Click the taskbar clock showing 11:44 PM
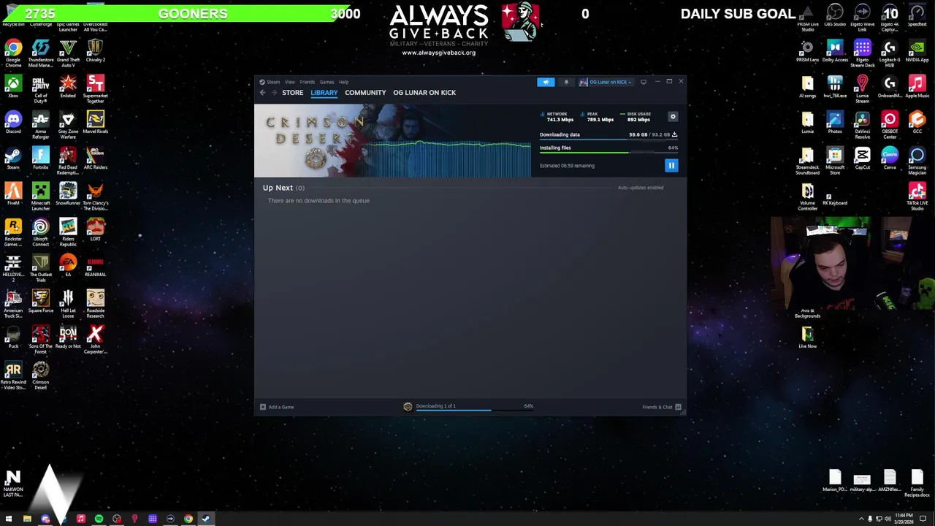This screenshot has height=526, width=935. tap(904, 519)
